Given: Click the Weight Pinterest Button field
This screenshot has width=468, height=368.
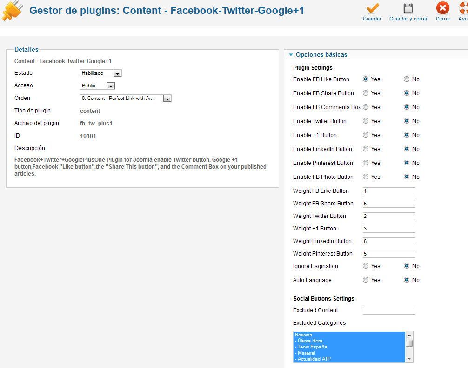Looking at the screenshot, I should [389, 254].
